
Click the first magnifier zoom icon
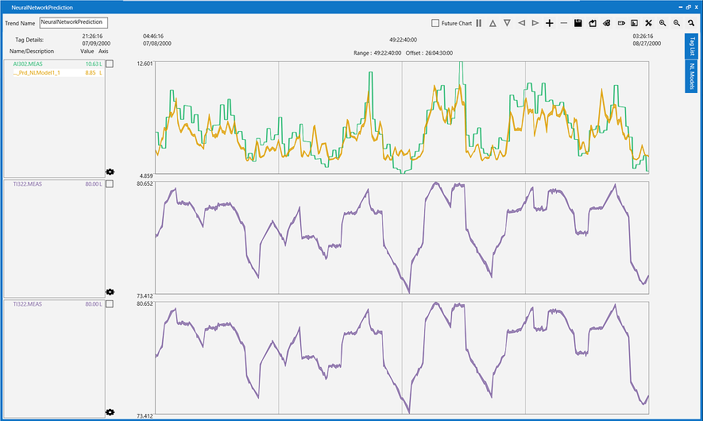(662, 23)
